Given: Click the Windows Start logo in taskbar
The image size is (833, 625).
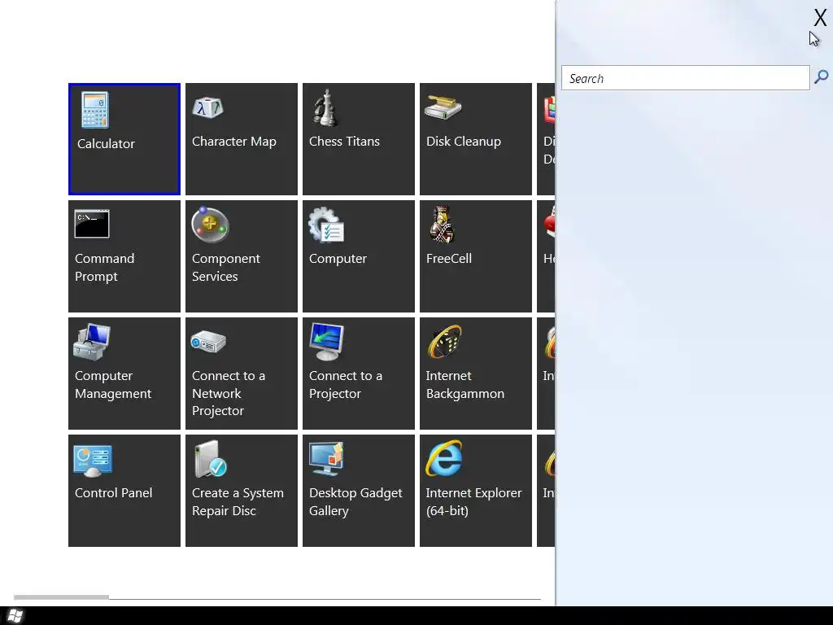Looking at the screenshot, I should coord(15,616).
